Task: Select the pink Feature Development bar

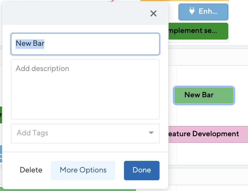Action: tap(208, 134)
